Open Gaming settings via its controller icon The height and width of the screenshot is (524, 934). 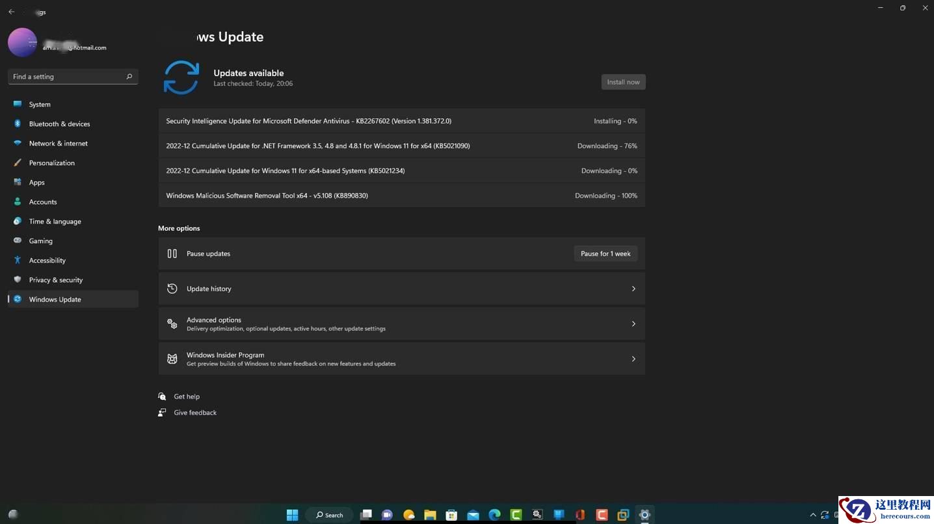(x=17, y=241)
